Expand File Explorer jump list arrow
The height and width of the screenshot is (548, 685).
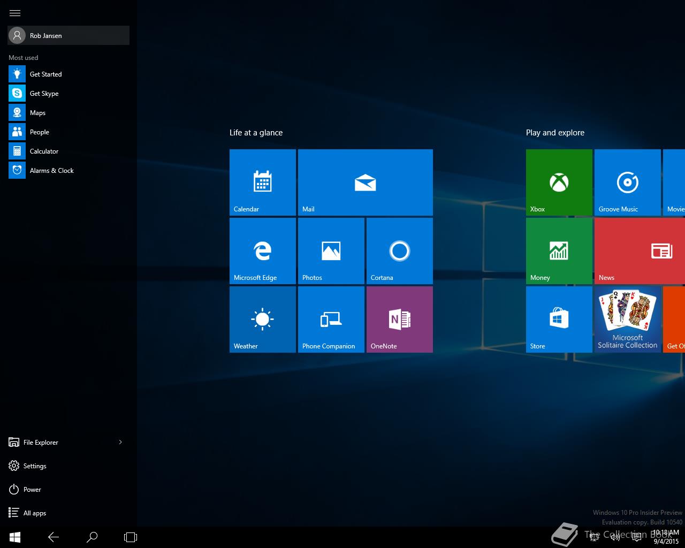click(x=120, y=442)
